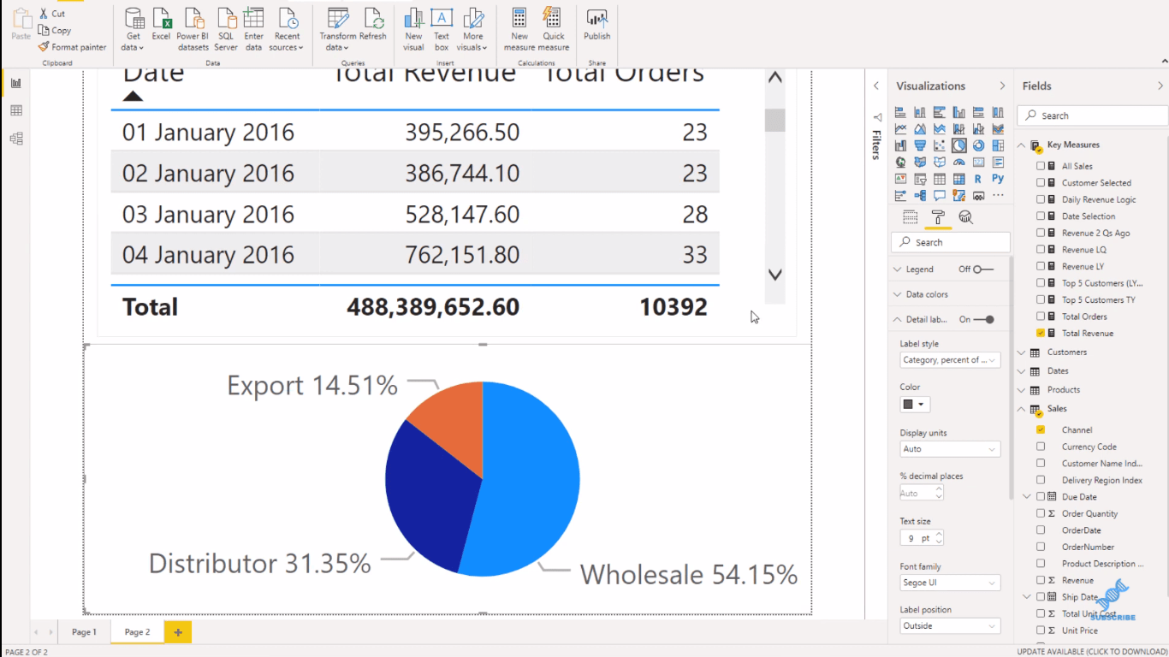Select the Pie chart visualization icon

tap(959, 145)
